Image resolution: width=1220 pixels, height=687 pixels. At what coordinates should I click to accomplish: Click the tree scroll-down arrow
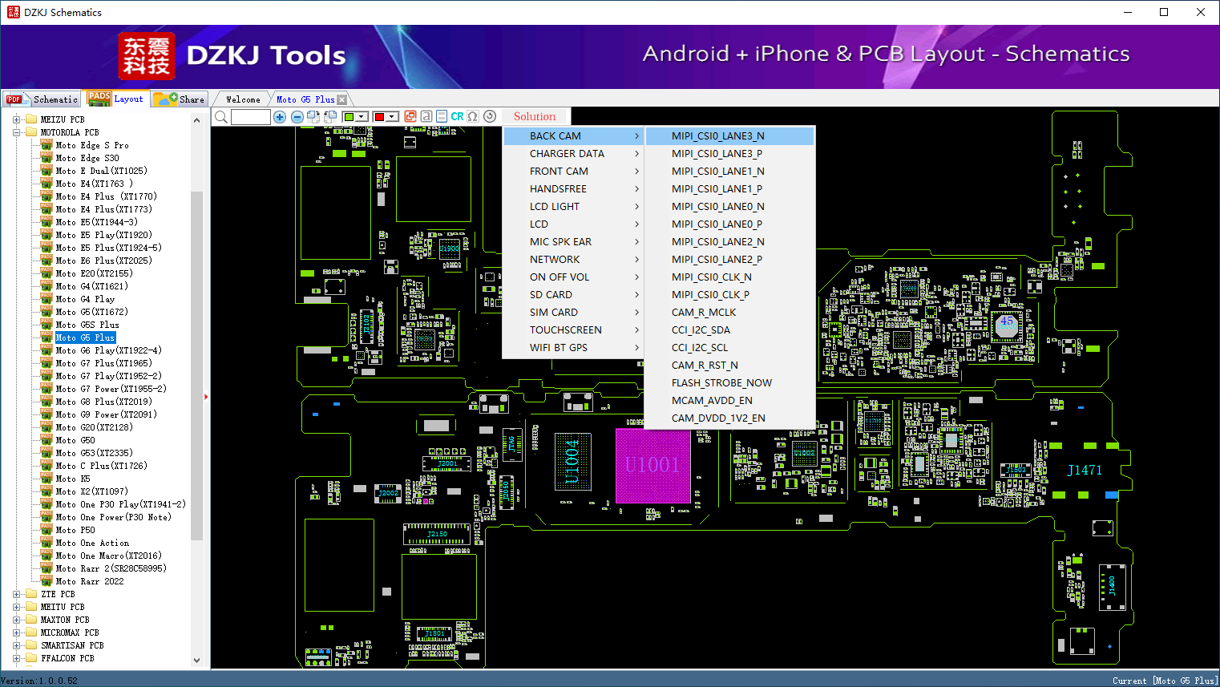pyautogui.click(x=197, y=661)
